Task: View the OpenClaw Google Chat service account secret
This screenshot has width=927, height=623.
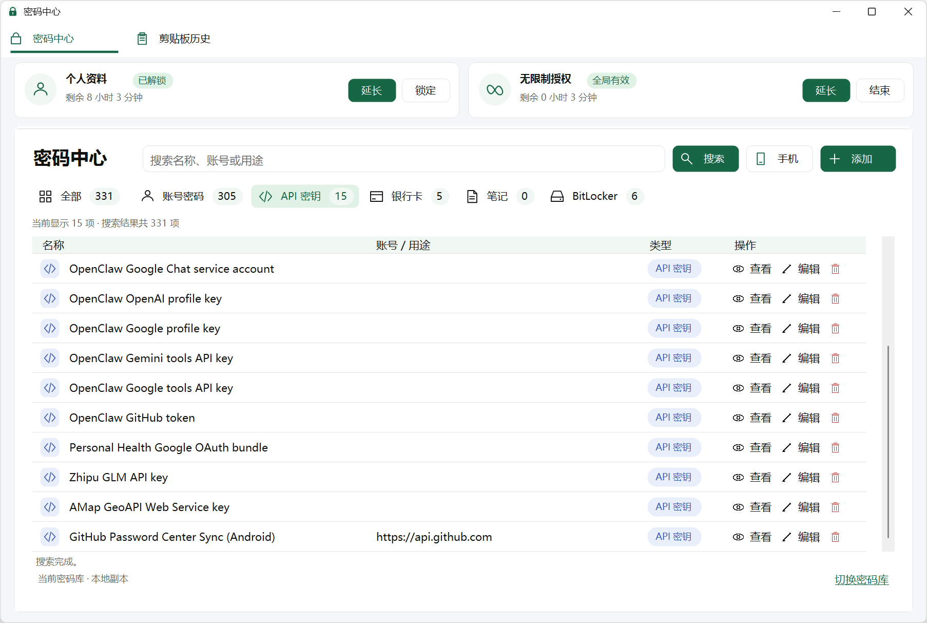Action: [752, 269]
